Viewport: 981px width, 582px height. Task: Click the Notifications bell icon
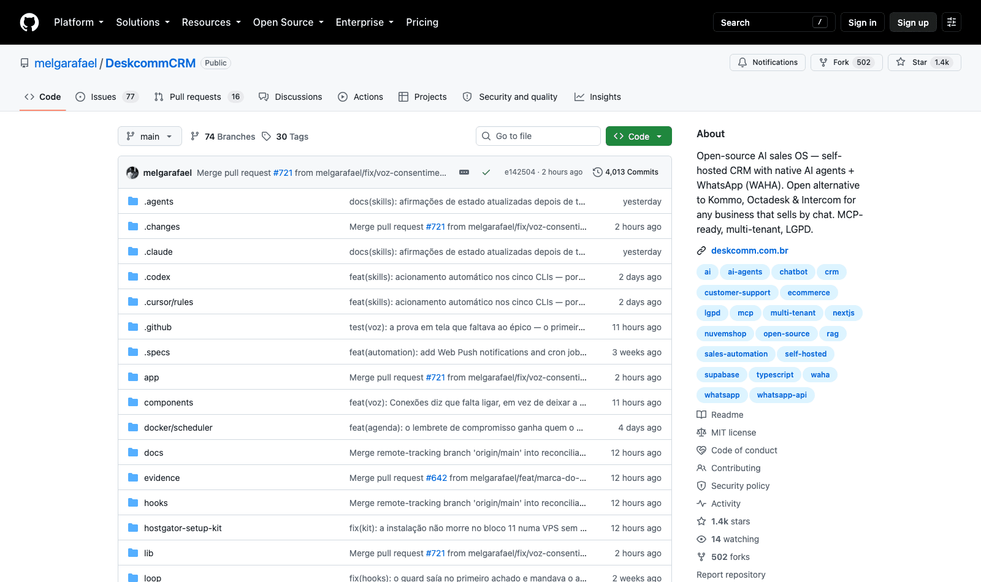pos(742,62)
